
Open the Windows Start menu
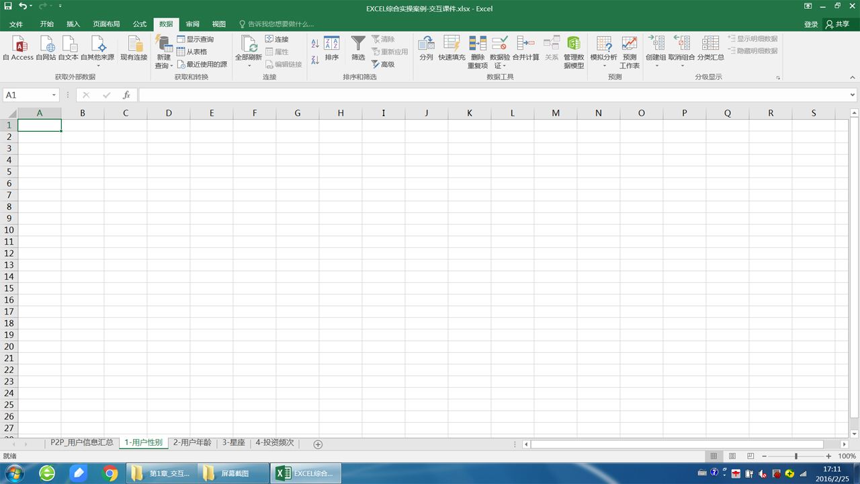(x=13, y=473)
